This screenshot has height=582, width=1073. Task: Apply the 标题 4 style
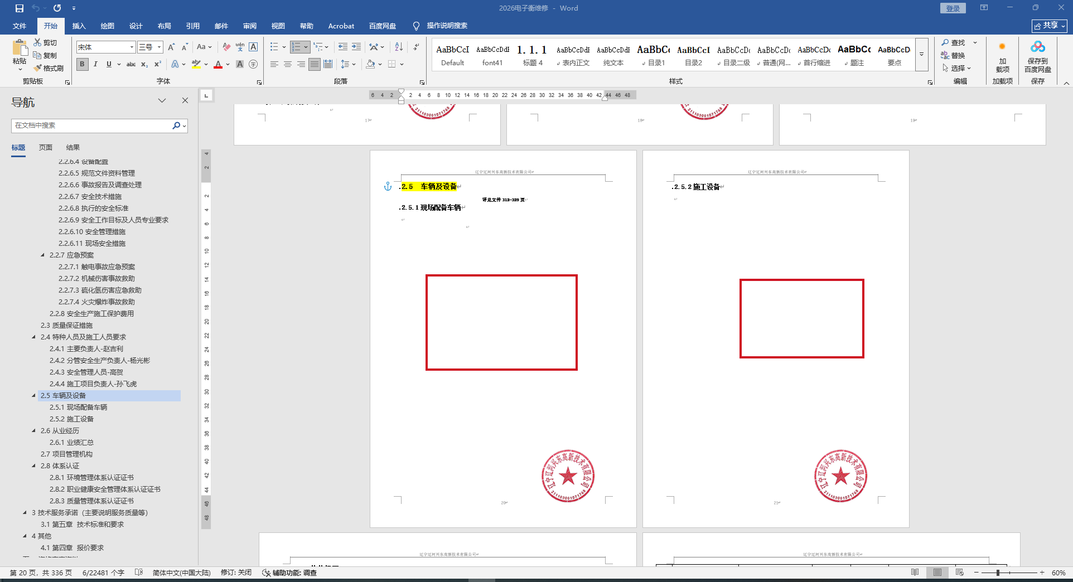point(533,55)
